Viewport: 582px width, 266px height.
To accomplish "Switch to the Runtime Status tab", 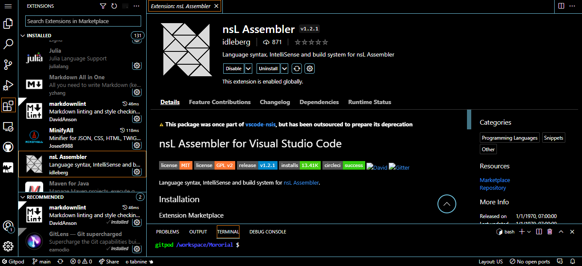I will click(x=370, y=102).
